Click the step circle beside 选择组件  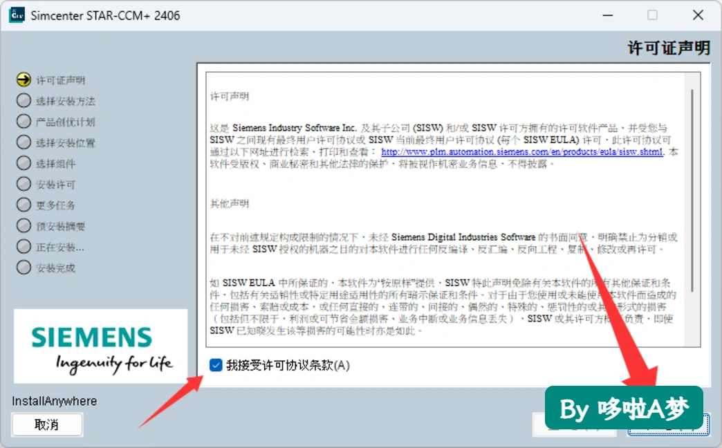(x=24, y=163)
